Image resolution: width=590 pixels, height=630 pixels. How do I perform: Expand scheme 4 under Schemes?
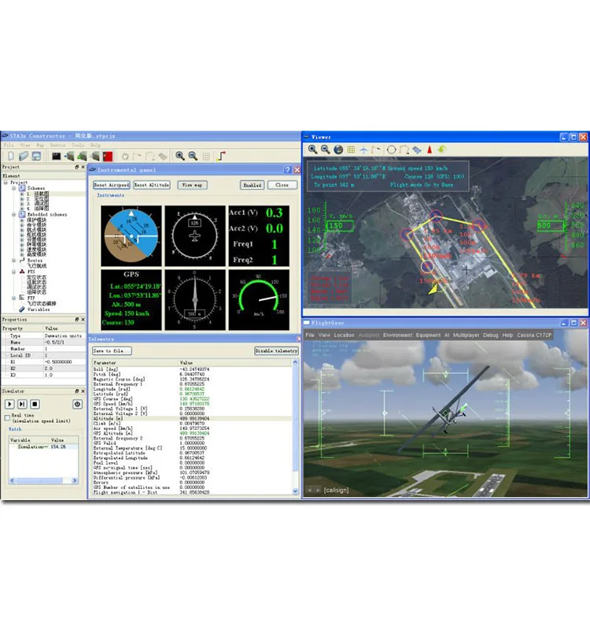point(22,209)
